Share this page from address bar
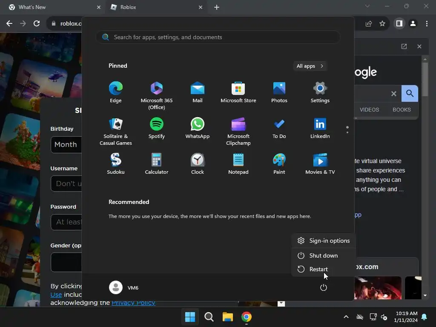436x327 pixels. click(x=369, y=24)
